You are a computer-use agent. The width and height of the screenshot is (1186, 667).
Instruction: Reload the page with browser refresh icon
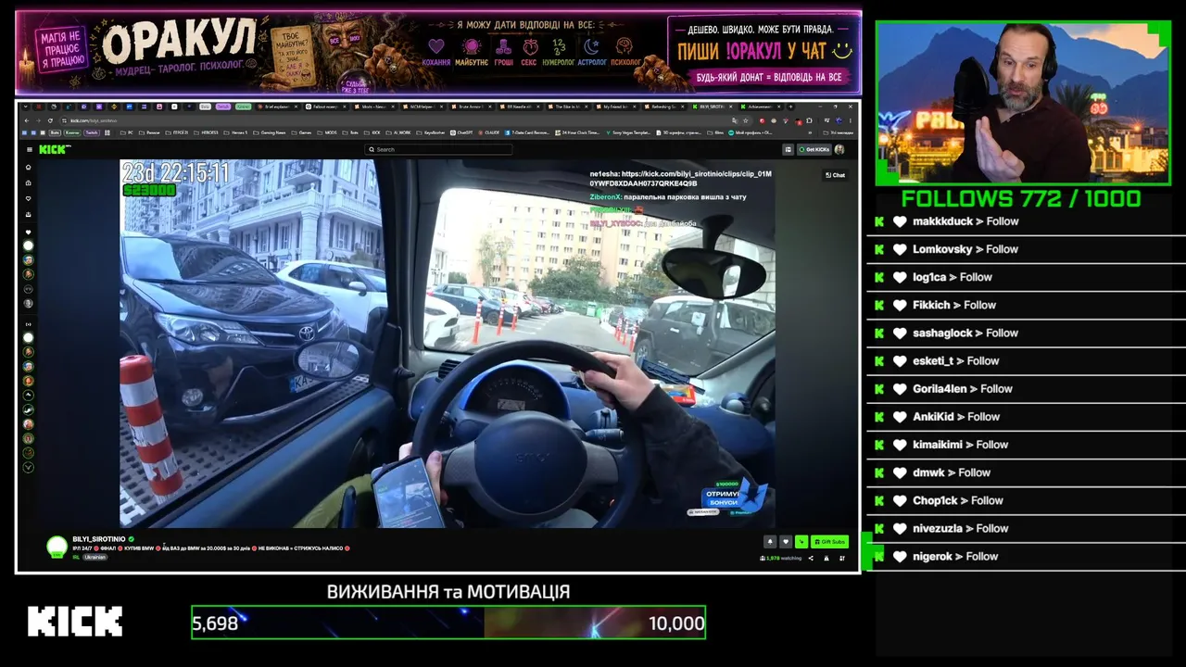click(51, 120)
